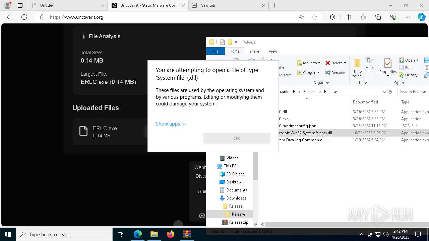Open Downloads in navigation pane

coord(236,198)
